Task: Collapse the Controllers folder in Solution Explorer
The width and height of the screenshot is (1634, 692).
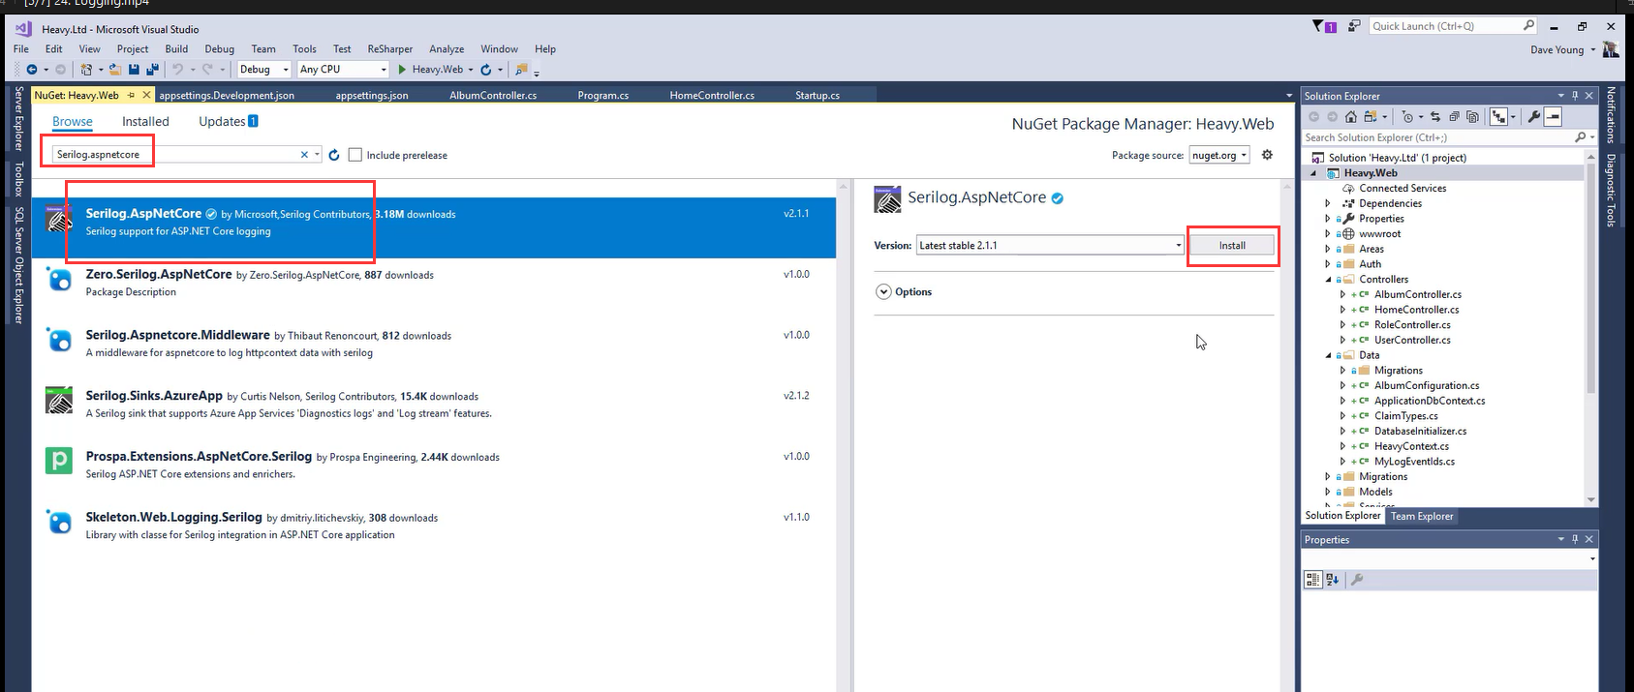Action: pyautogui.click(x=1328, y=279)
